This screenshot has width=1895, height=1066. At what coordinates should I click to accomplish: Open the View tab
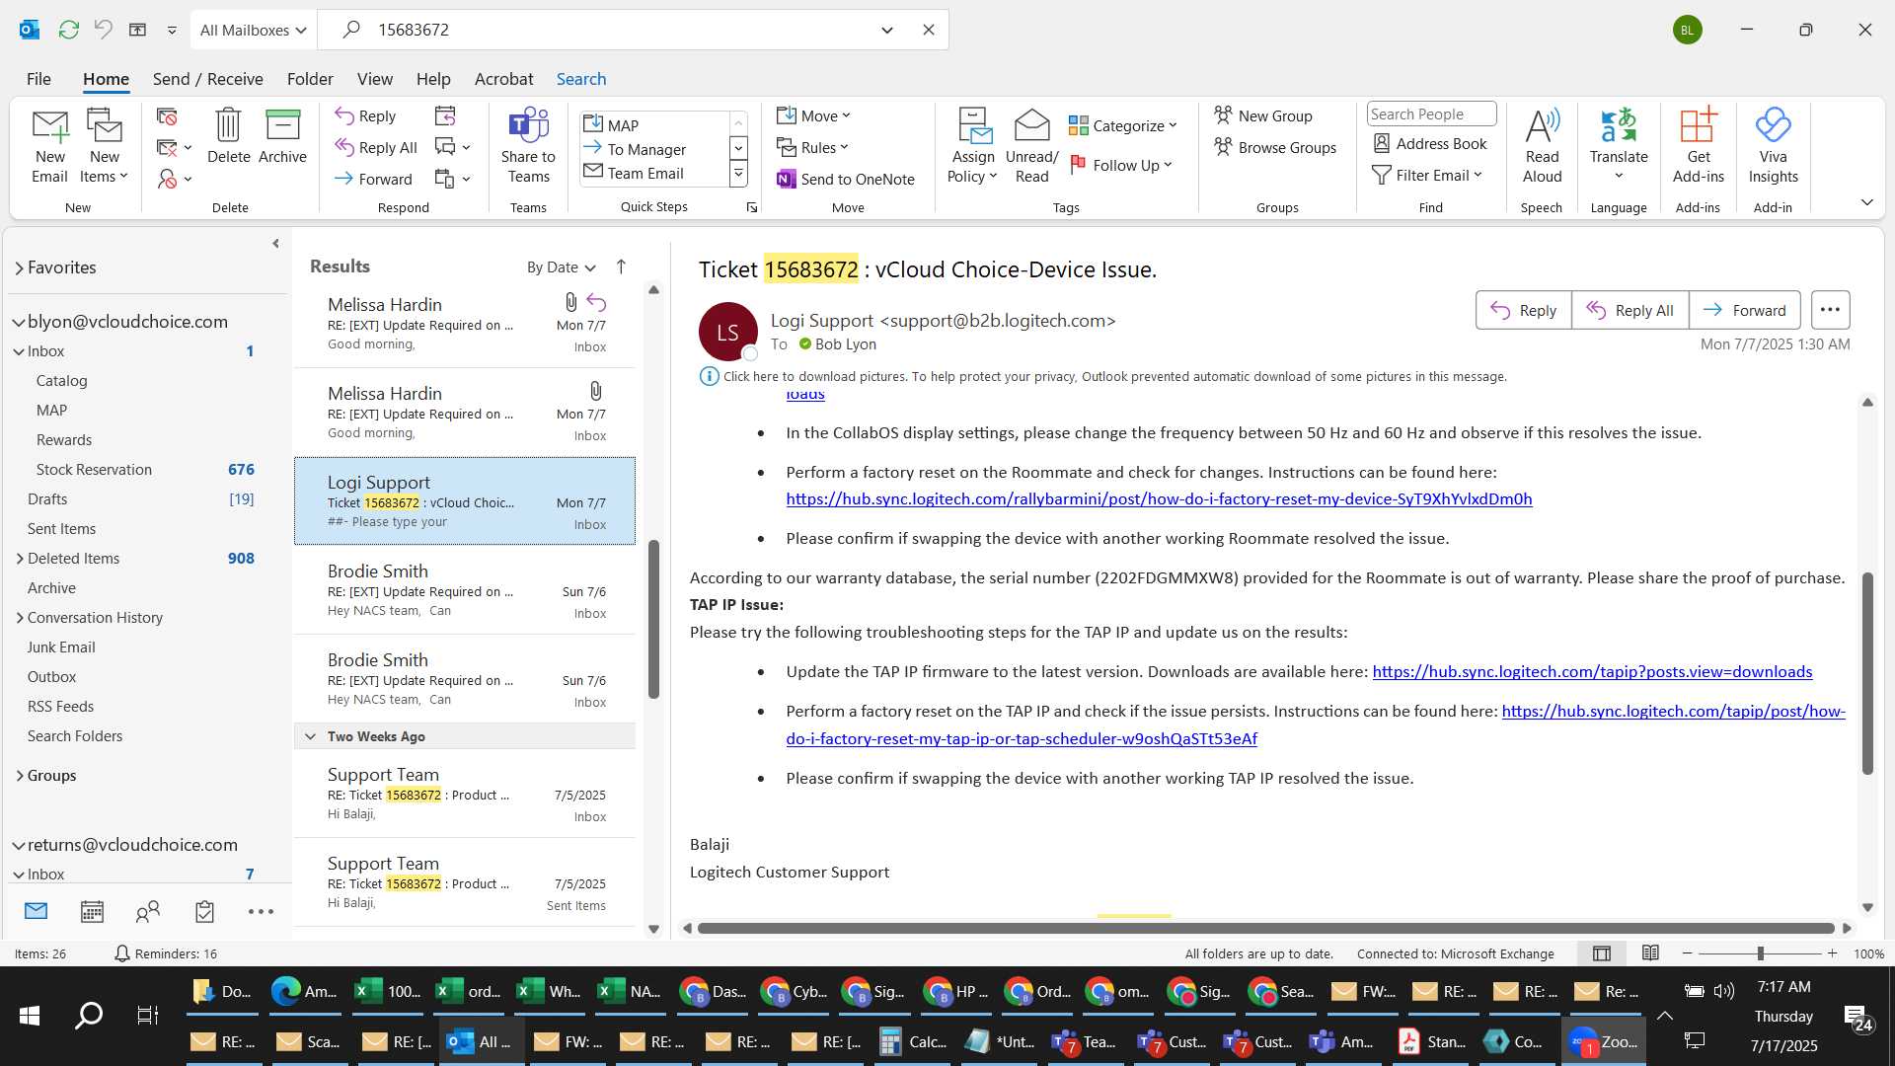374,79
